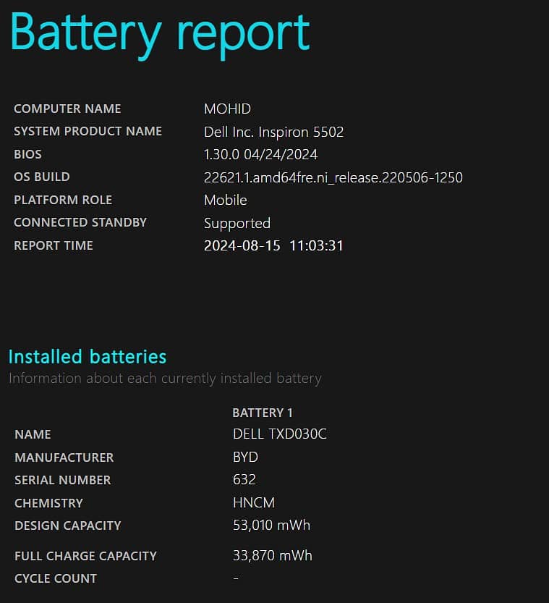The width and height of the screenshot is (549, 603).
Task: Click the serial number value 632
Action: (x=244, y=480)
